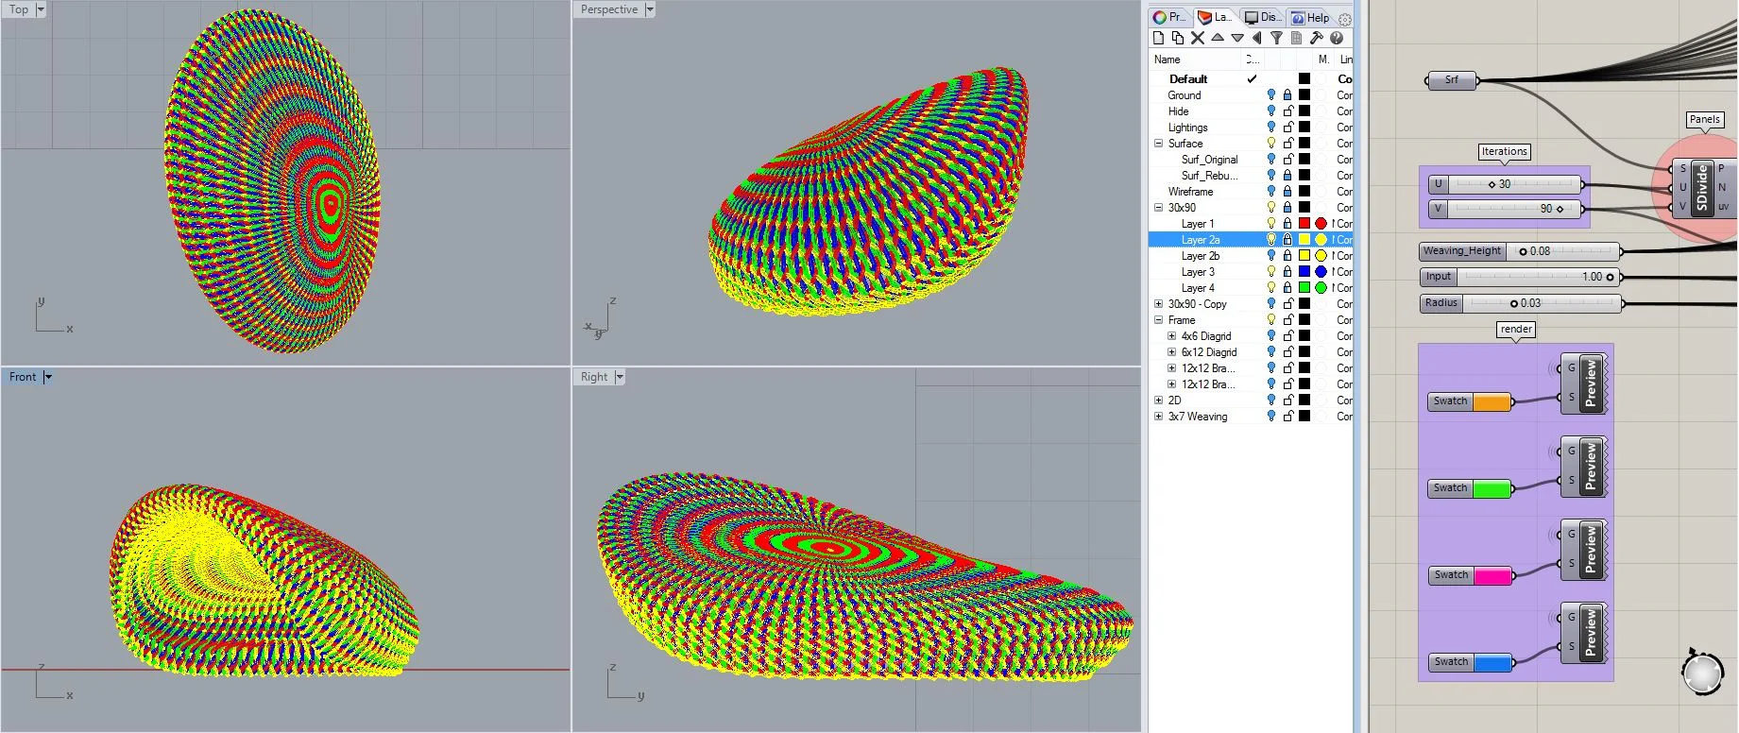Image resolution: width=1739 pixels, height=733 pixels.
Task: Click the Layer 2a yellow color swatch
Action: (1304, 240)
